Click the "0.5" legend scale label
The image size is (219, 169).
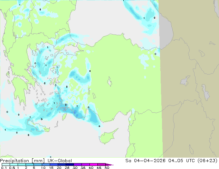pyautogui.click(x=12, y=168)
